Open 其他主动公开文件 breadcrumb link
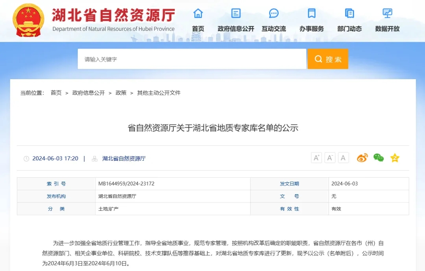The image size is (425, 271). [159, 93]
